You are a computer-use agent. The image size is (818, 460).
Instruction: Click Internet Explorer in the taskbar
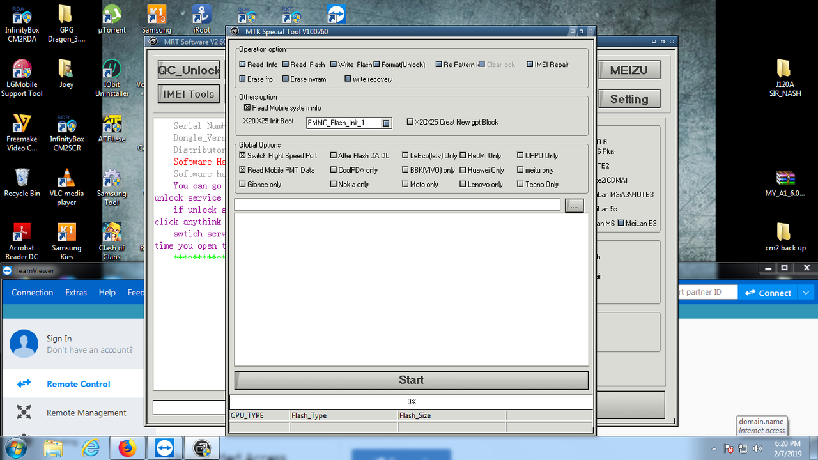(91, 448)
